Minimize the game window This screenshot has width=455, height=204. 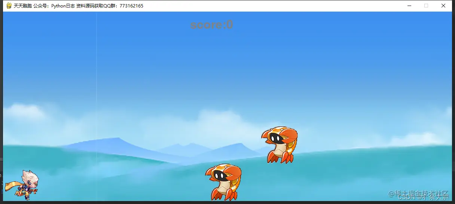[409, 6]
